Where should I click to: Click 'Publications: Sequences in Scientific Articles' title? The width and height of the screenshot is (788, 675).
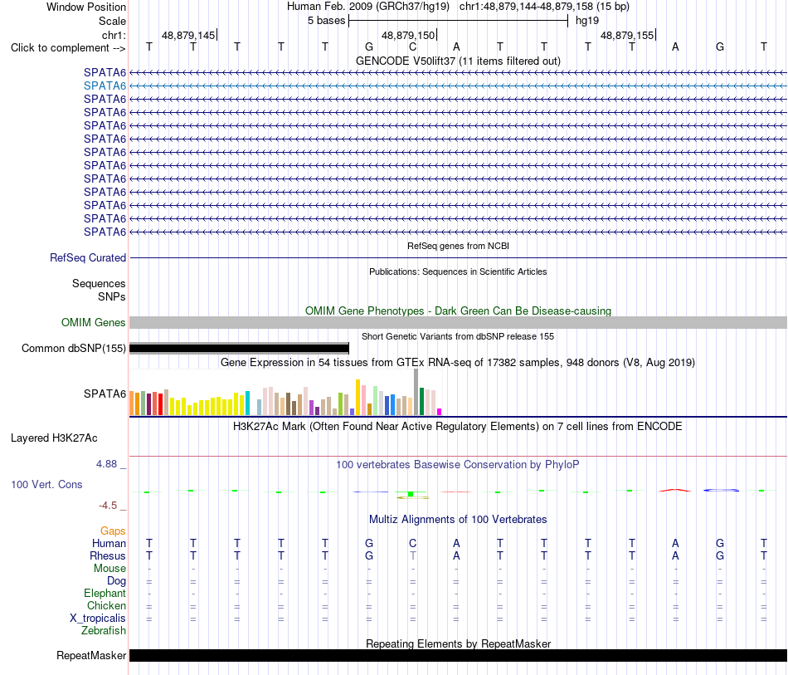458,271
